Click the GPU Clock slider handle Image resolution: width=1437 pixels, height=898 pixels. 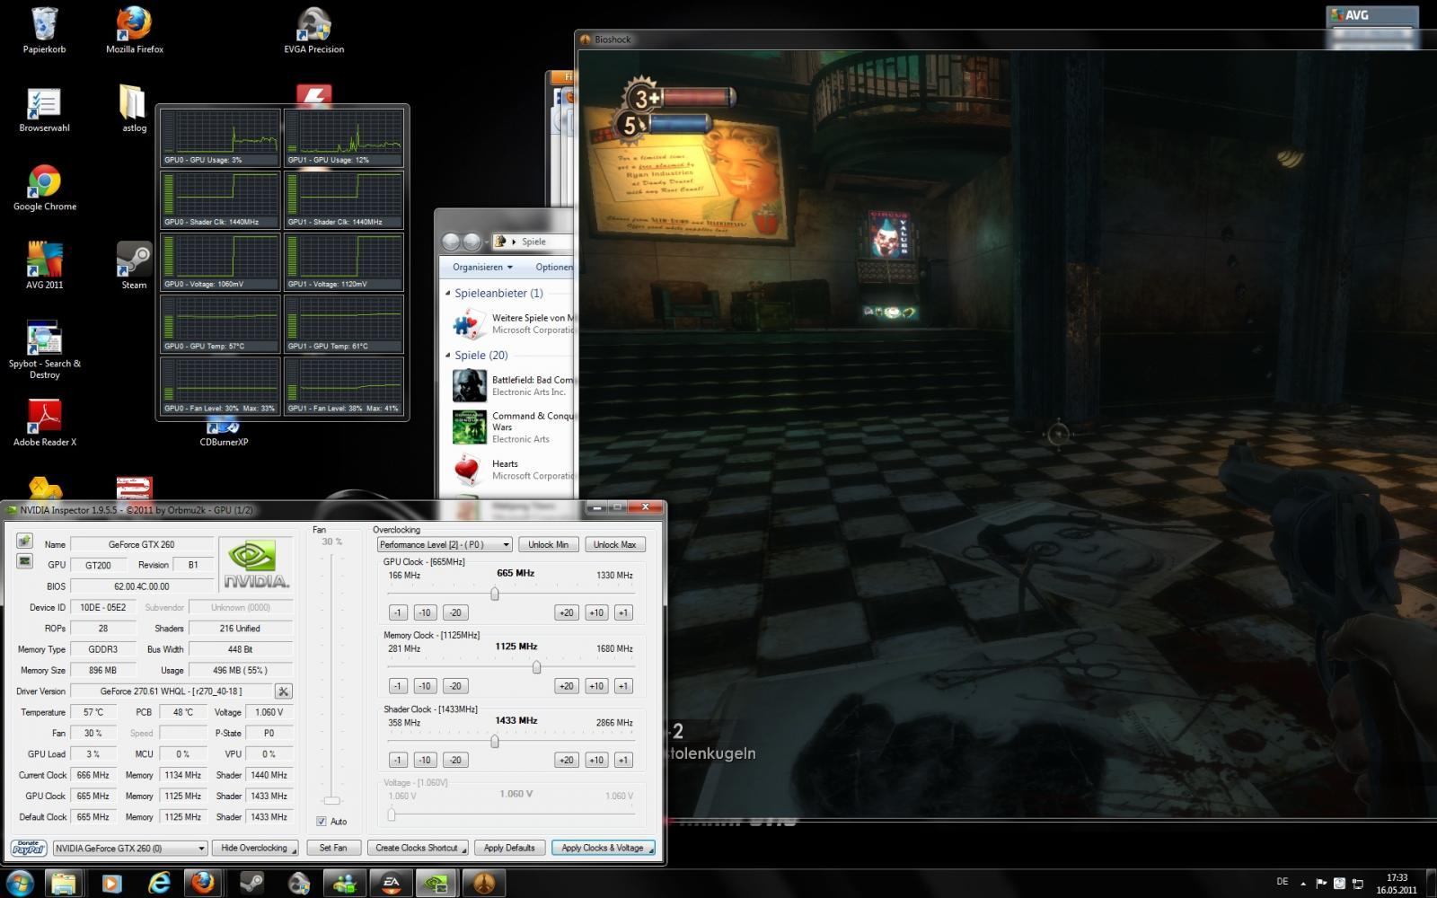tap(494, 594)
